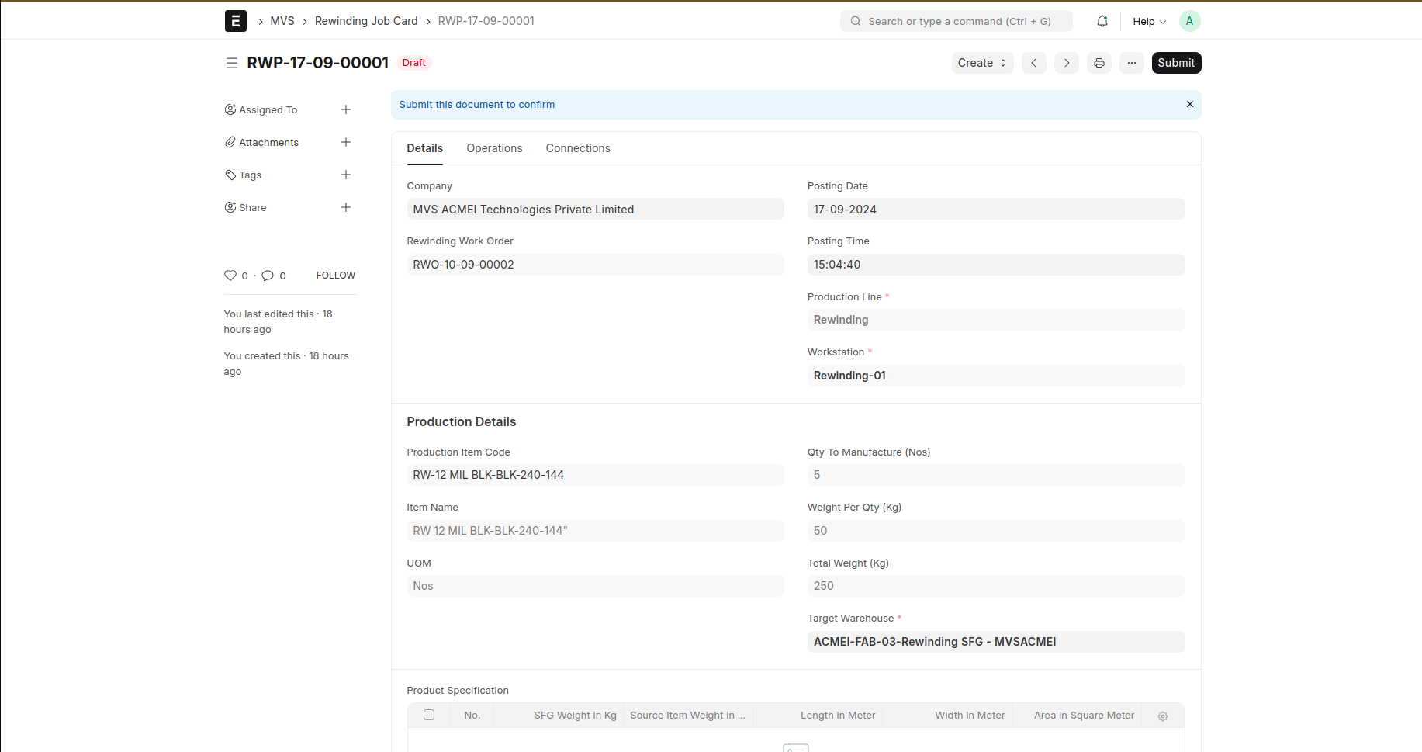Expand the Create dropdown
The width and height of the screenshot is (1422, 752).
(x=981, y=63)
